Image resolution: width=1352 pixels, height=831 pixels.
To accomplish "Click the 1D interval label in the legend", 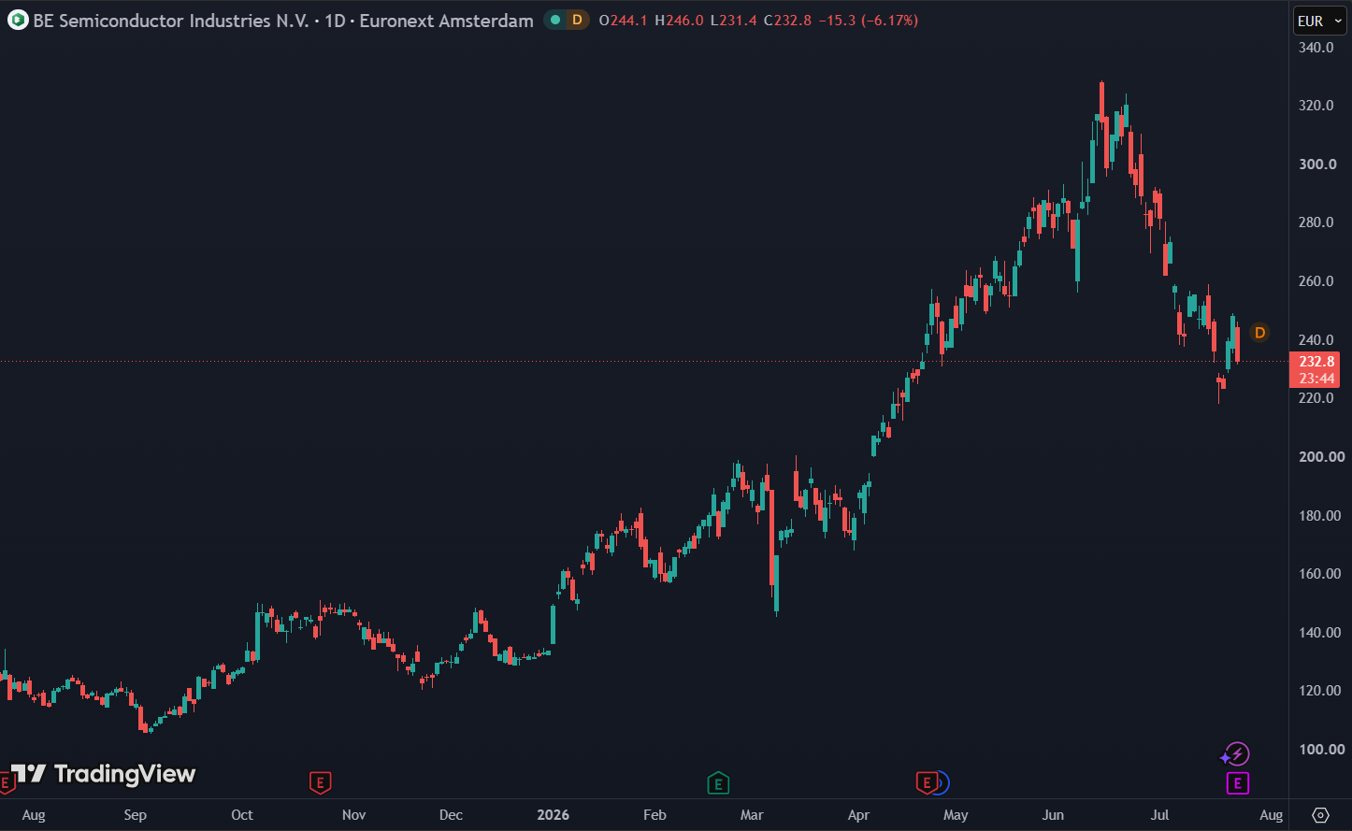I will coord(335,21).
